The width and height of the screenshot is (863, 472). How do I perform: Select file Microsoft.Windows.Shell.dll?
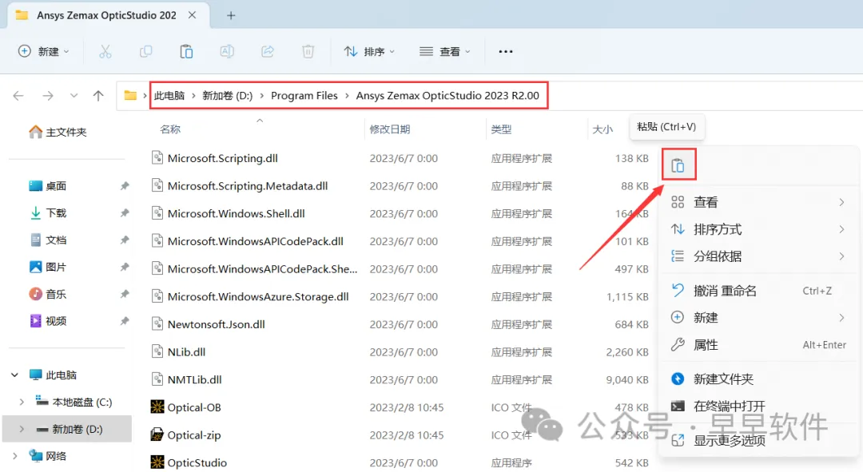coord(236,213)
